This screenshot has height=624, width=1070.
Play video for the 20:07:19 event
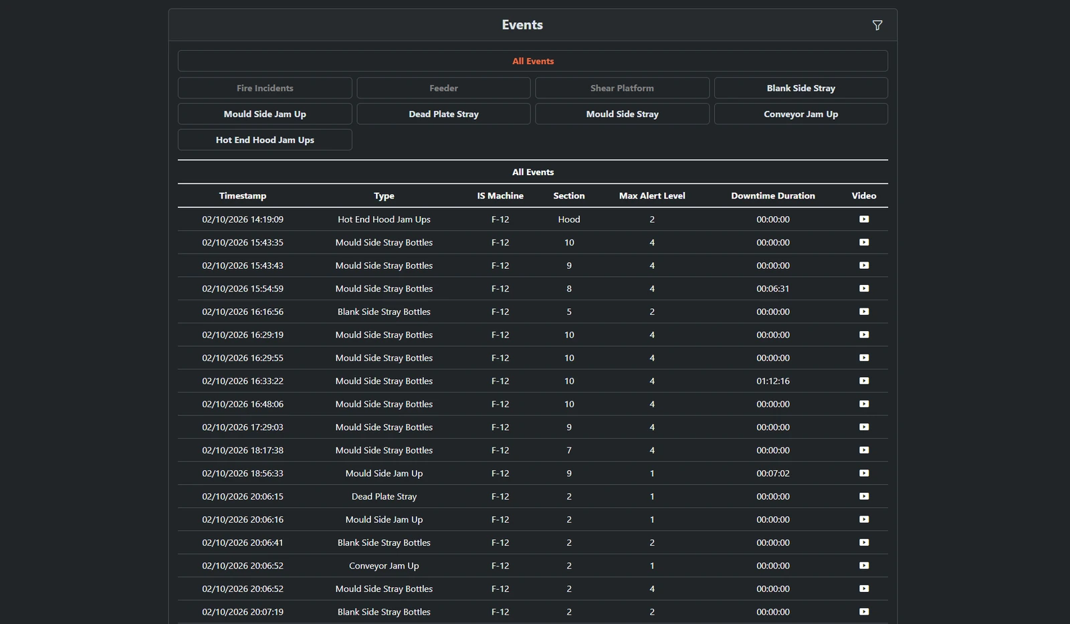[864, 611]
